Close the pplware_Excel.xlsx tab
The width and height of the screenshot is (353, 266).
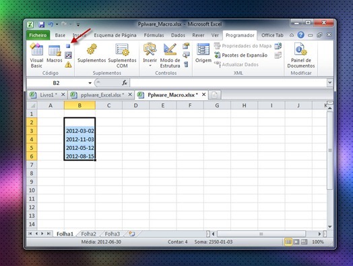(130, 95)
